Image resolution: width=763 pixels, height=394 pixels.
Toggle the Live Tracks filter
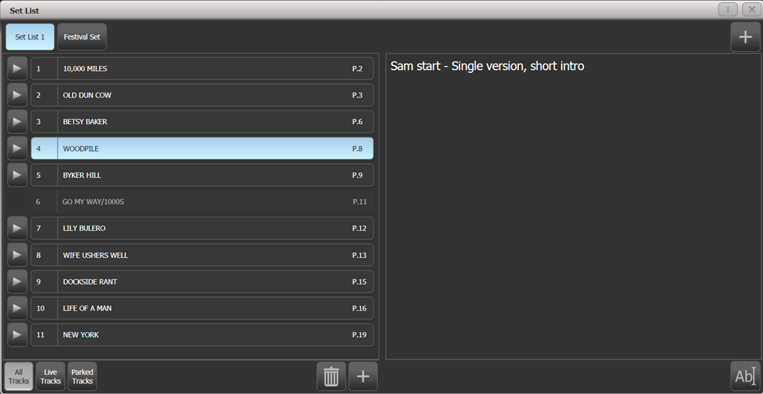[x=51, y=376]
